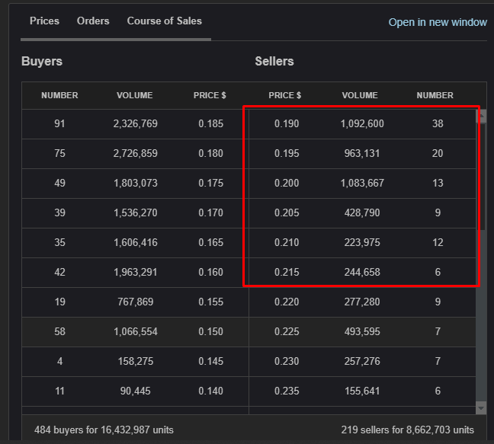This screenshot has width=494, height=444.
Task: Open the Orders tab
Action: point(93,21)
